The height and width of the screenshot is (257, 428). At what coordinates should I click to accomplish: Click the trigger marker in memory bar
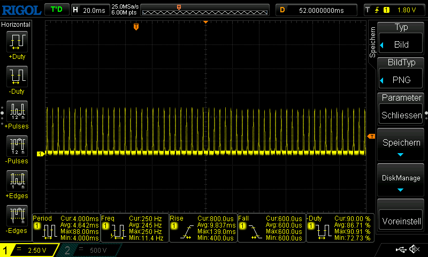(x=179, y=7)
